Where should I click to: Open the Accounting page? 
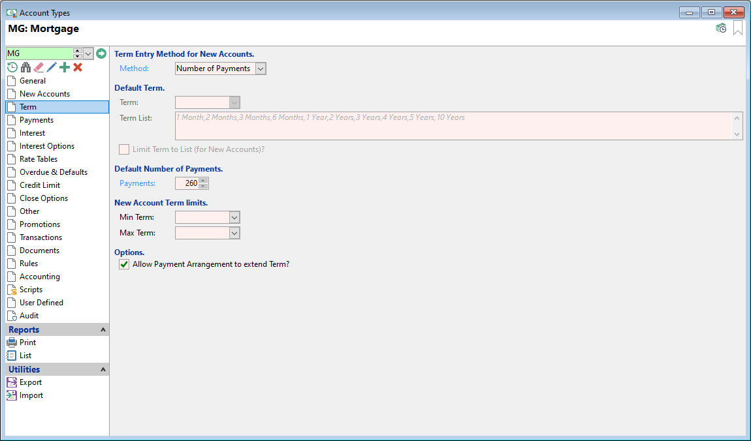pos(57,277)
